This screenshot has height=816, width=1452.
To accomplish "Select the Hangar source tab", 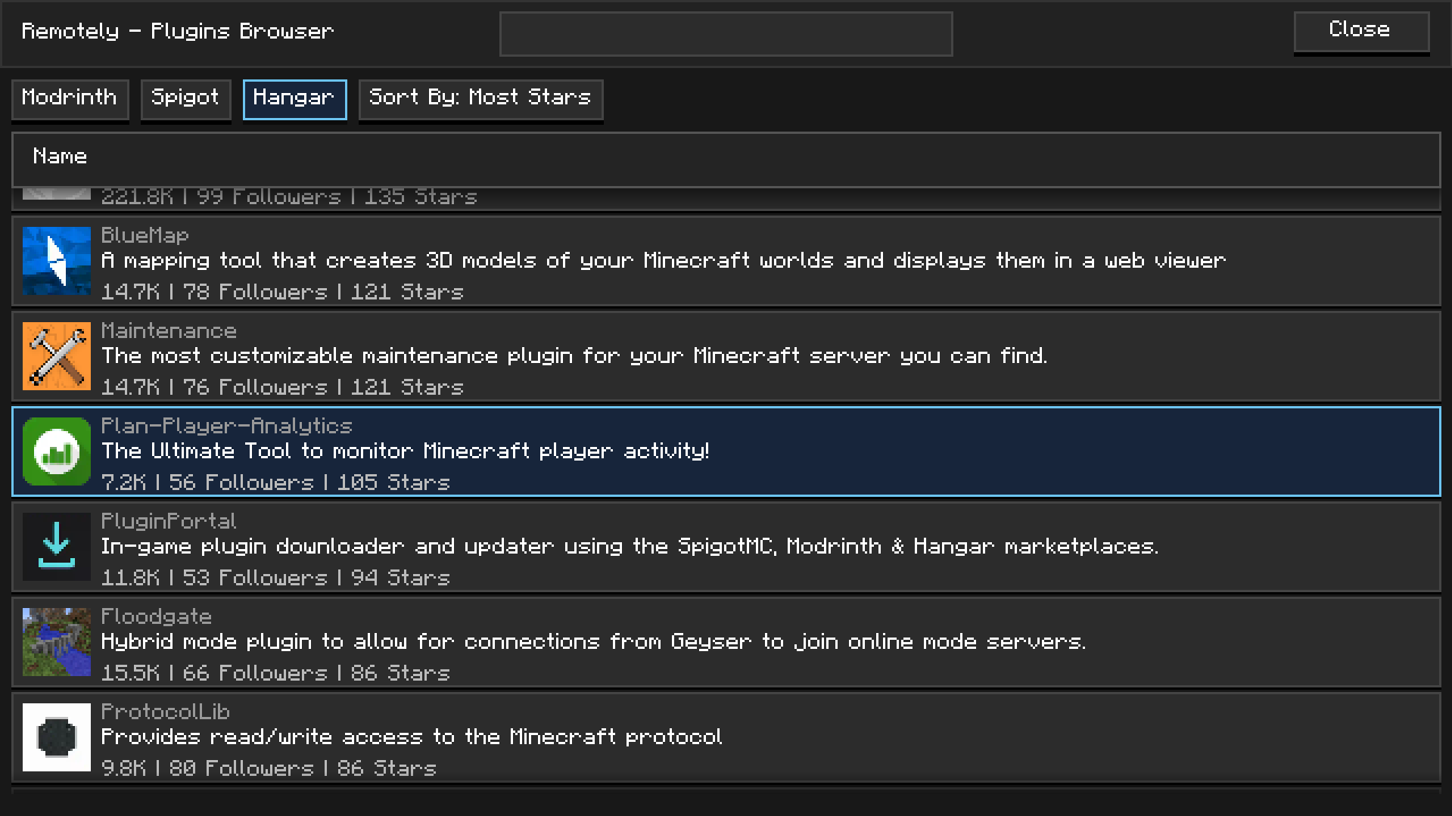I will [x=294, y=99].
